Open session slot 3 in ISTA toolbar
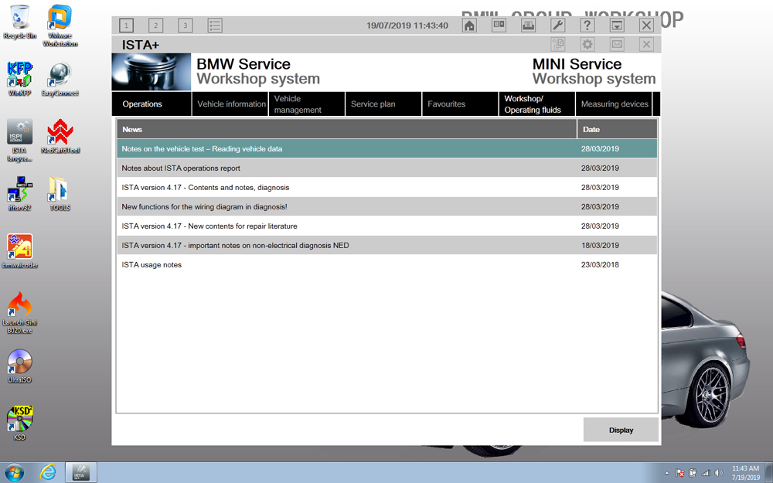This screenshot has width=773, height=483. pyautogui.click(x=186, y=26)
